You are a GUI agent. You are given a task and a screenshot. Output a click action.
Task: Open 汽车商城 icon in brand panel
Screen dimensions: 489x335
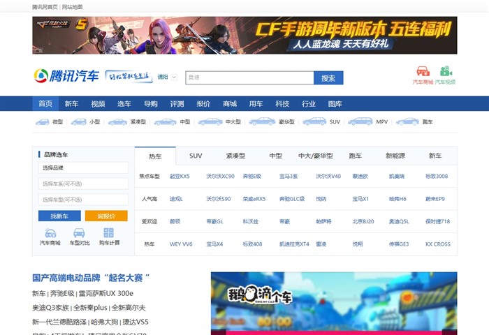pos(50,233)
